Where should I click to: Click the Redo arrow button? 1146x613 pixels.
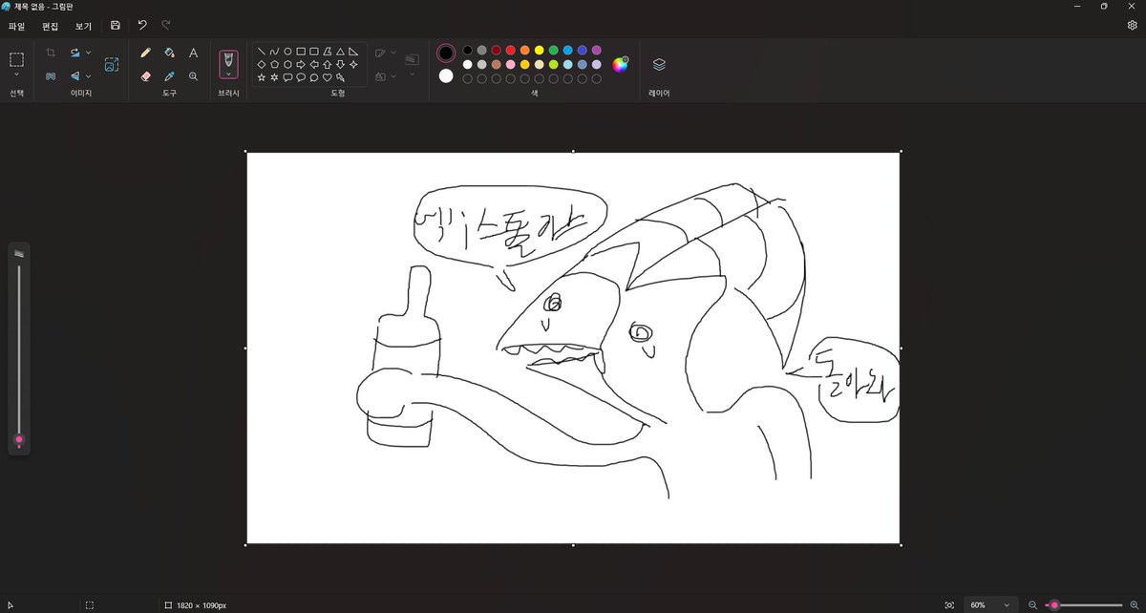(x=166, y=25)
